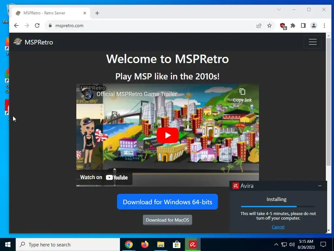Toggle the Chrome side panel

coord(303,25)
